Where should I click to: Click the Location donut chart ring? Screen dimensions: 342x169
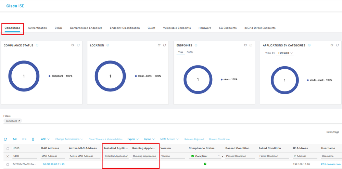click(x=110, y=76)
